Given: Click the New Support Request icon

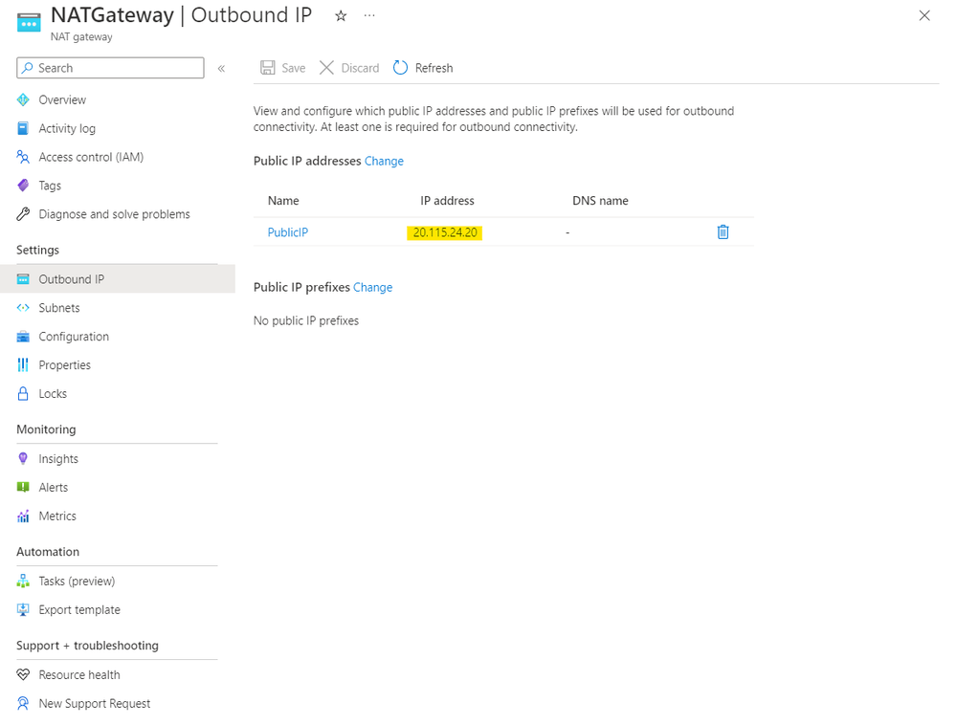Looking at the screenshot, I should click(x=23, y=704).
